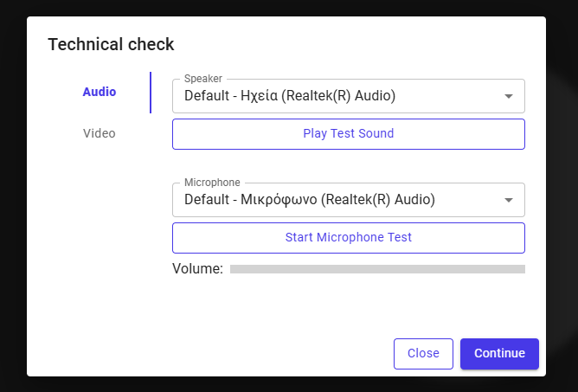
Task: Click the Volume: label text
Action: pos(197,269)
